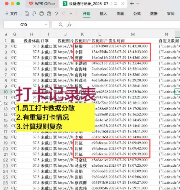This screenshot has width=180, height=190.
Task: Click the green S spreadsheet tab icon
Action: click(65, 4)
